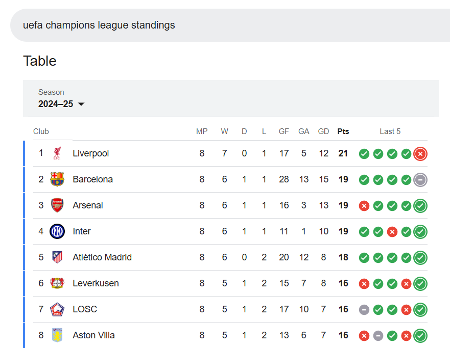Viewport: 450px width, 348px height.
Task: Click Arsenal's most recent win icon
Action: [420, 206]
